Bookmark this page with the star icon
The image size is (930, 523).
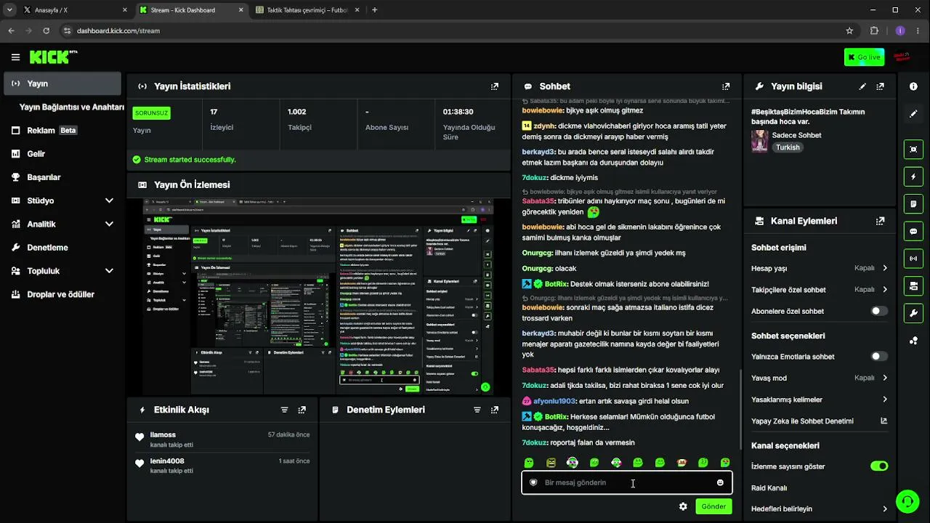point(849,31)
